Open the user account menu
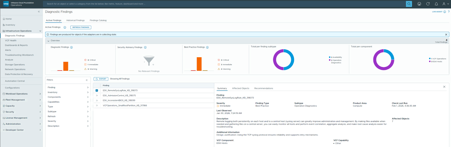This screenshot has height=147, width=451. click(x=445, y=4)
